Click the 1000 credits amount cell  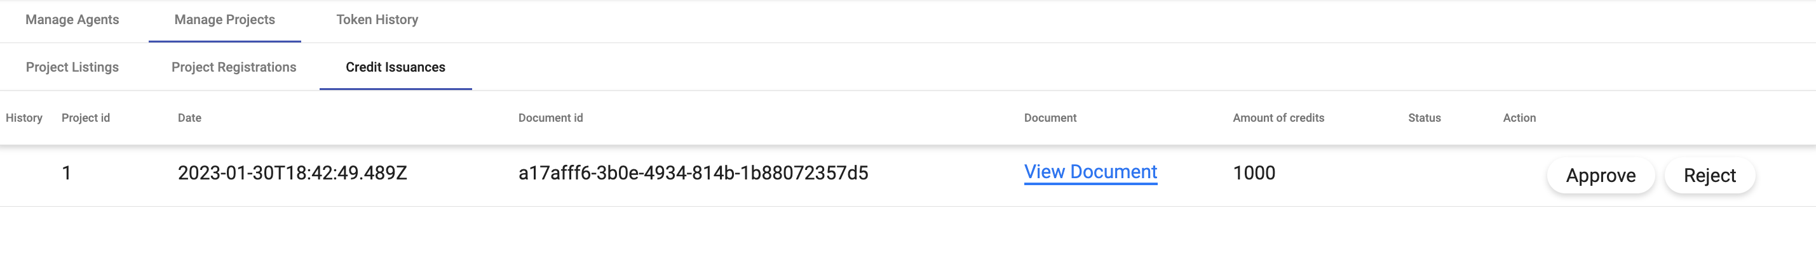[x=1254, y=173]
